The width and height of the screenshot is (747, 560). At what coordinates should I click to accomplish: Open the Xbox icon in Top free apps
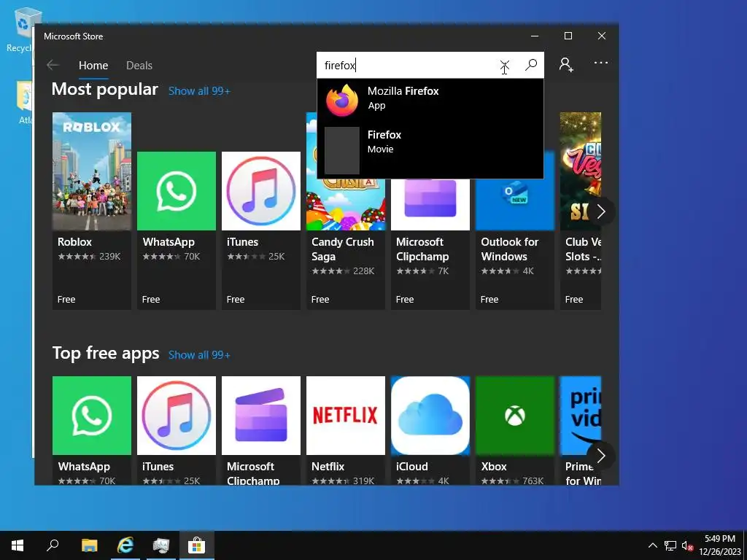tap(515, 416)
